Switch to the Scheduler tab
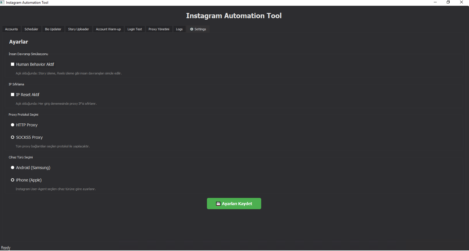 click(31, 29)
